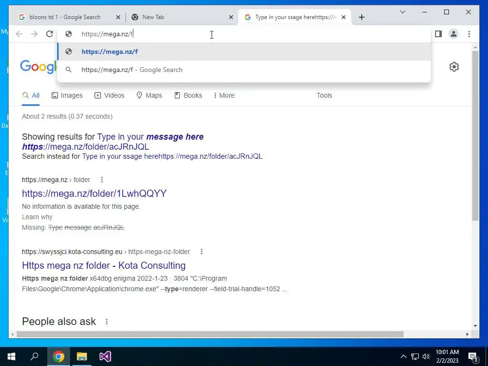Viewport: 488px width, 366px height.
Task: Open the search Tools options
Action: point(324,95)
